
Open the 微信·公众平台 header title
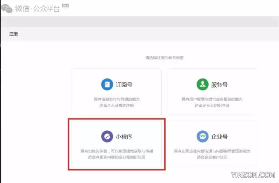(37, 9)
